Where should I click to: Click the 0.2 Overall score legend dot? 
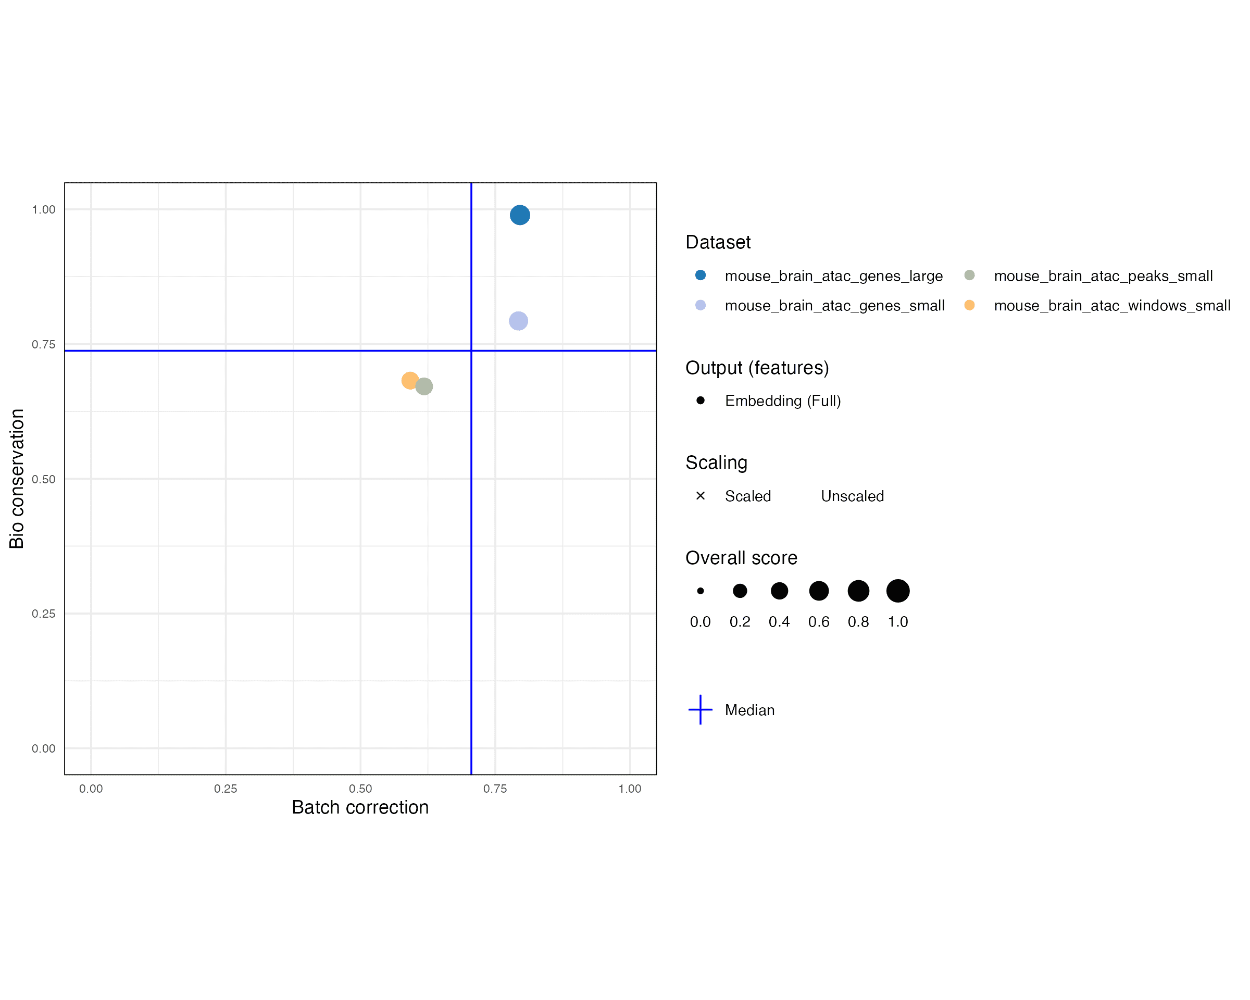(740, 591)
